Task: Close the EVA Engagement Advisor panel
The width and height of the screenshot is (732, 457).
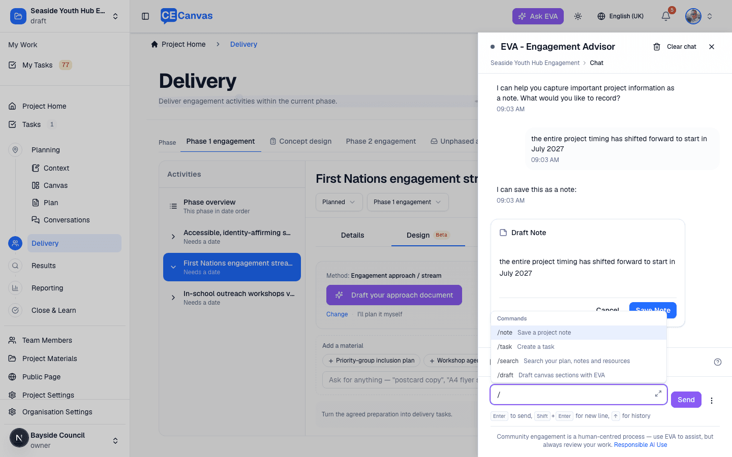Action: pyautogui.click(x=712, y=47)
